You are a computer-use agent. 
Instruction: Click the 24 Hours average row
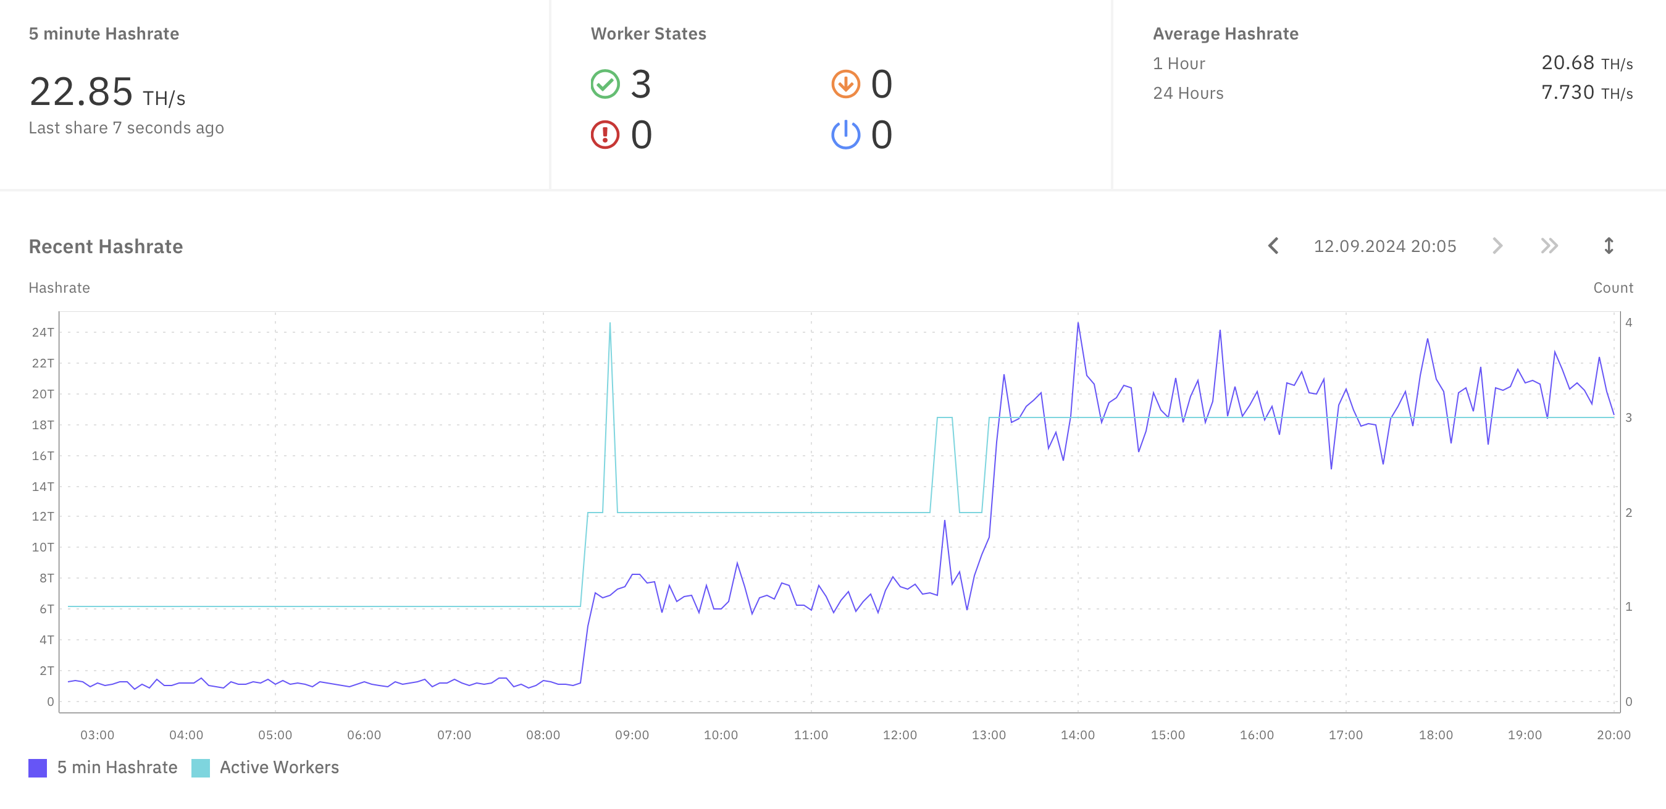tap(1188, 93)
